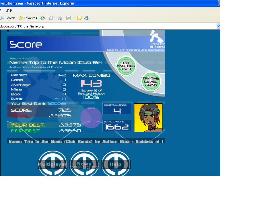Click the round Help game button
This screenshot has width=276, height=205.
point(116,164)
